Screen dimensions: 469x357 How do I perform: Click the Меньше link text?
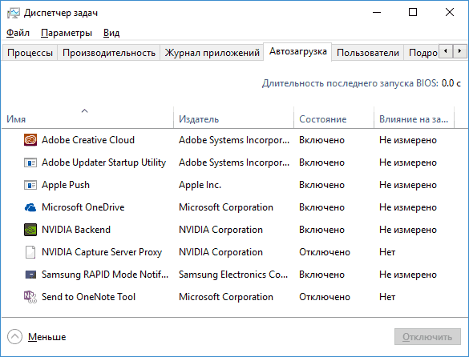coord(47,337)
